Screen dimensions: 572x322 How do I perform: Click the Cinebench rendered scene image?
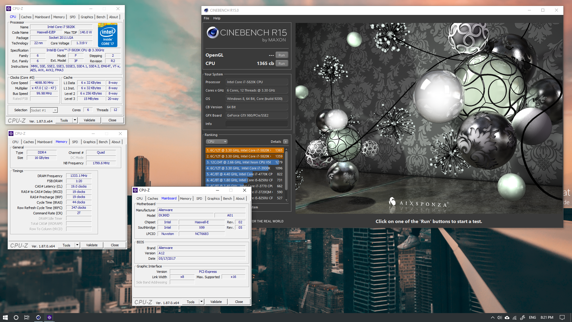click(429, 118)
